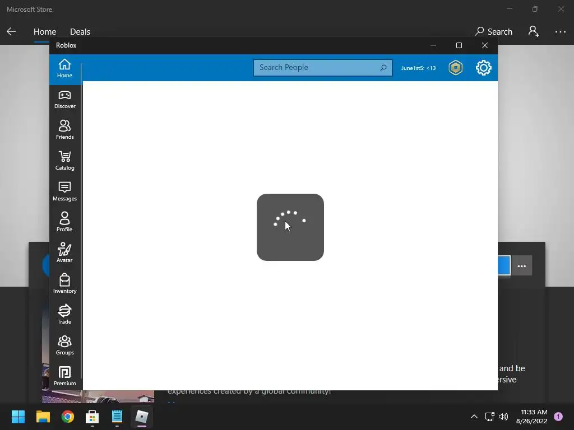Open Microsoft Store taskbar icon
574x430 pixels.
point(92,417)
